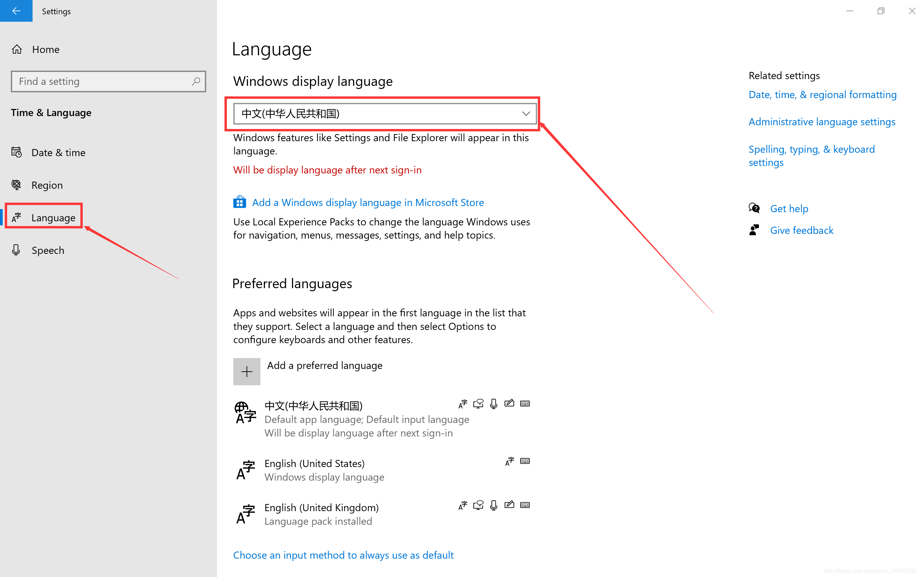Image resolution: width=919 pixels, height=577 pixels.
Task: Click the Find a setting search field
Action: 108,81
